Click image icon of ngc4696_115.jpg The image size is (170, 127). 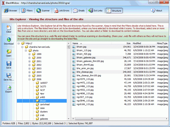74,93
